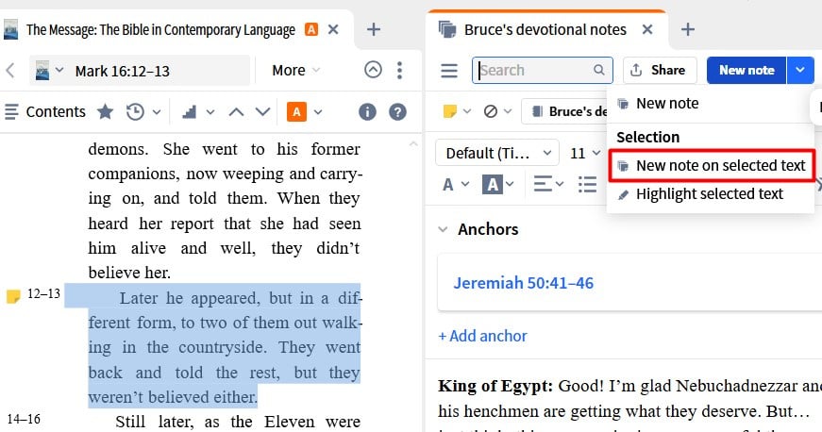Expand circle-slash highlight dropdown
The height and width of the screenshot is (432, 822).
(x=508, y=111)
